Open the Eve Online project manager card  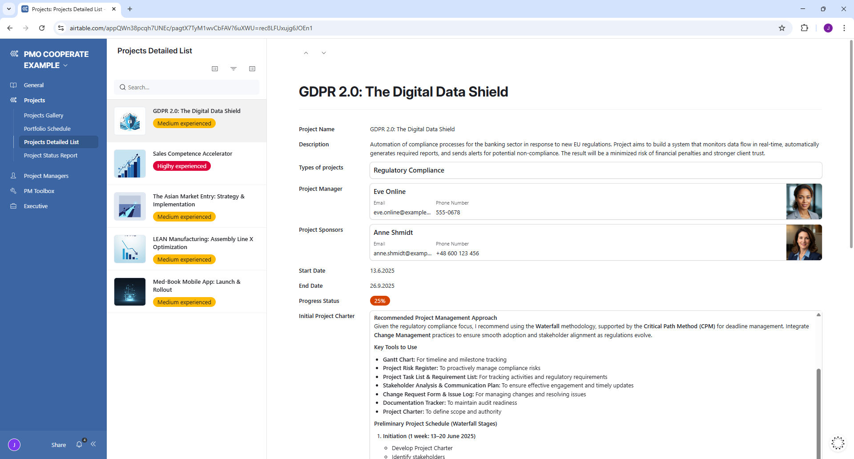577,201
